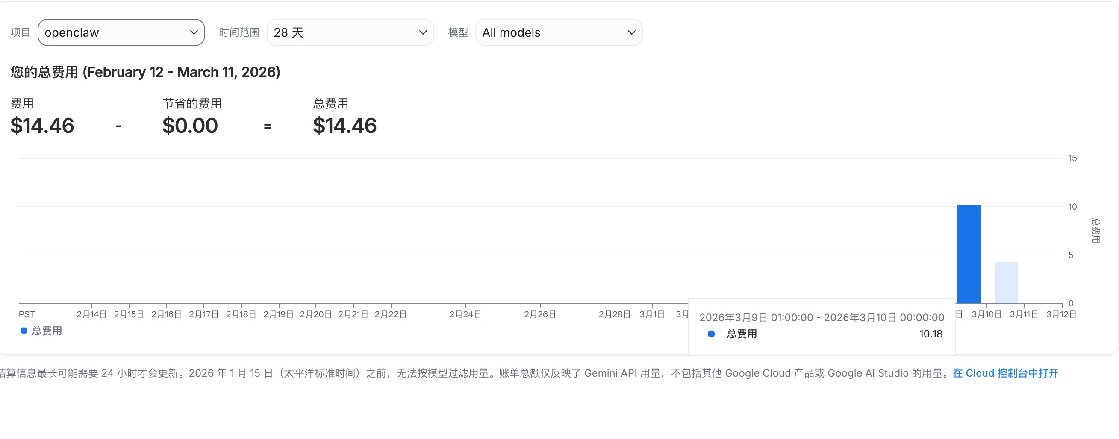Click the chevron icon on the time range dropdown
The height and width of the screenshot is (439, 1119).
tap(422, 32)
